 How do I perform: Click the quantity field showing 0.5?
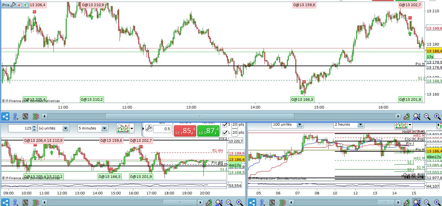click(162, 129)
